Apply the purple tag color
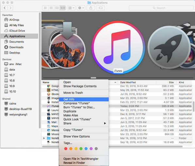Image resolution: width=195 pixels, height=166 pixels. (91, 149)
